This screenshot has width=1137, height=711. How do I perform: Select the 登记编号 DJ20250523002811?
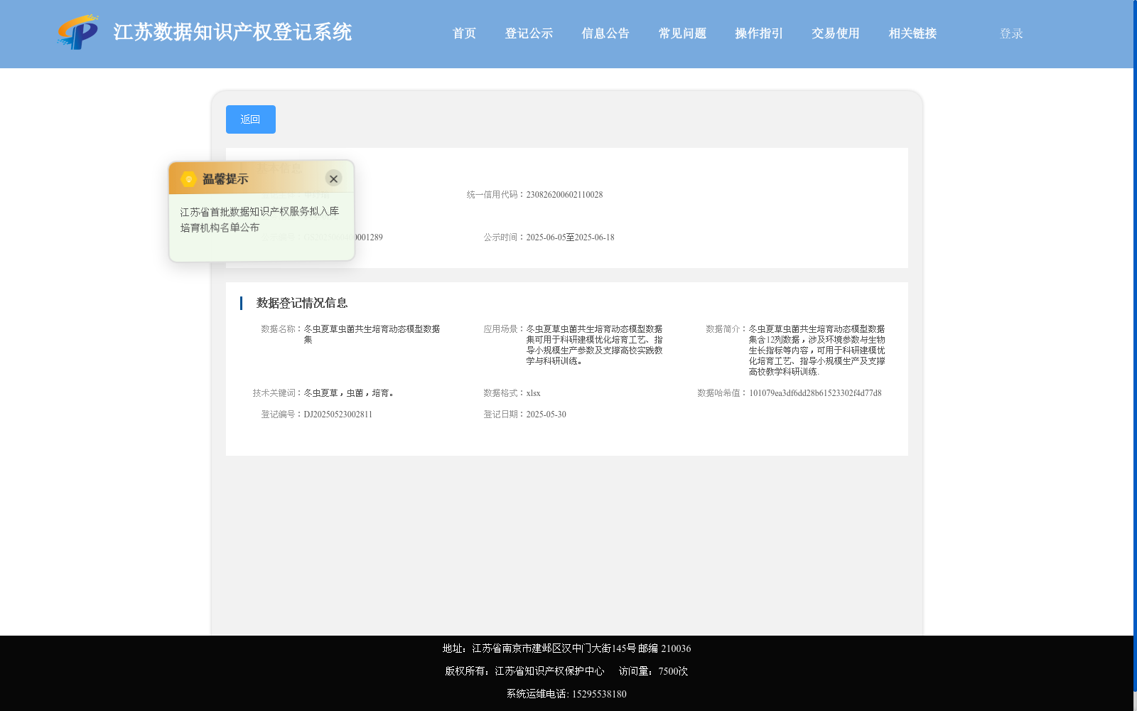[x=338, y=415]
